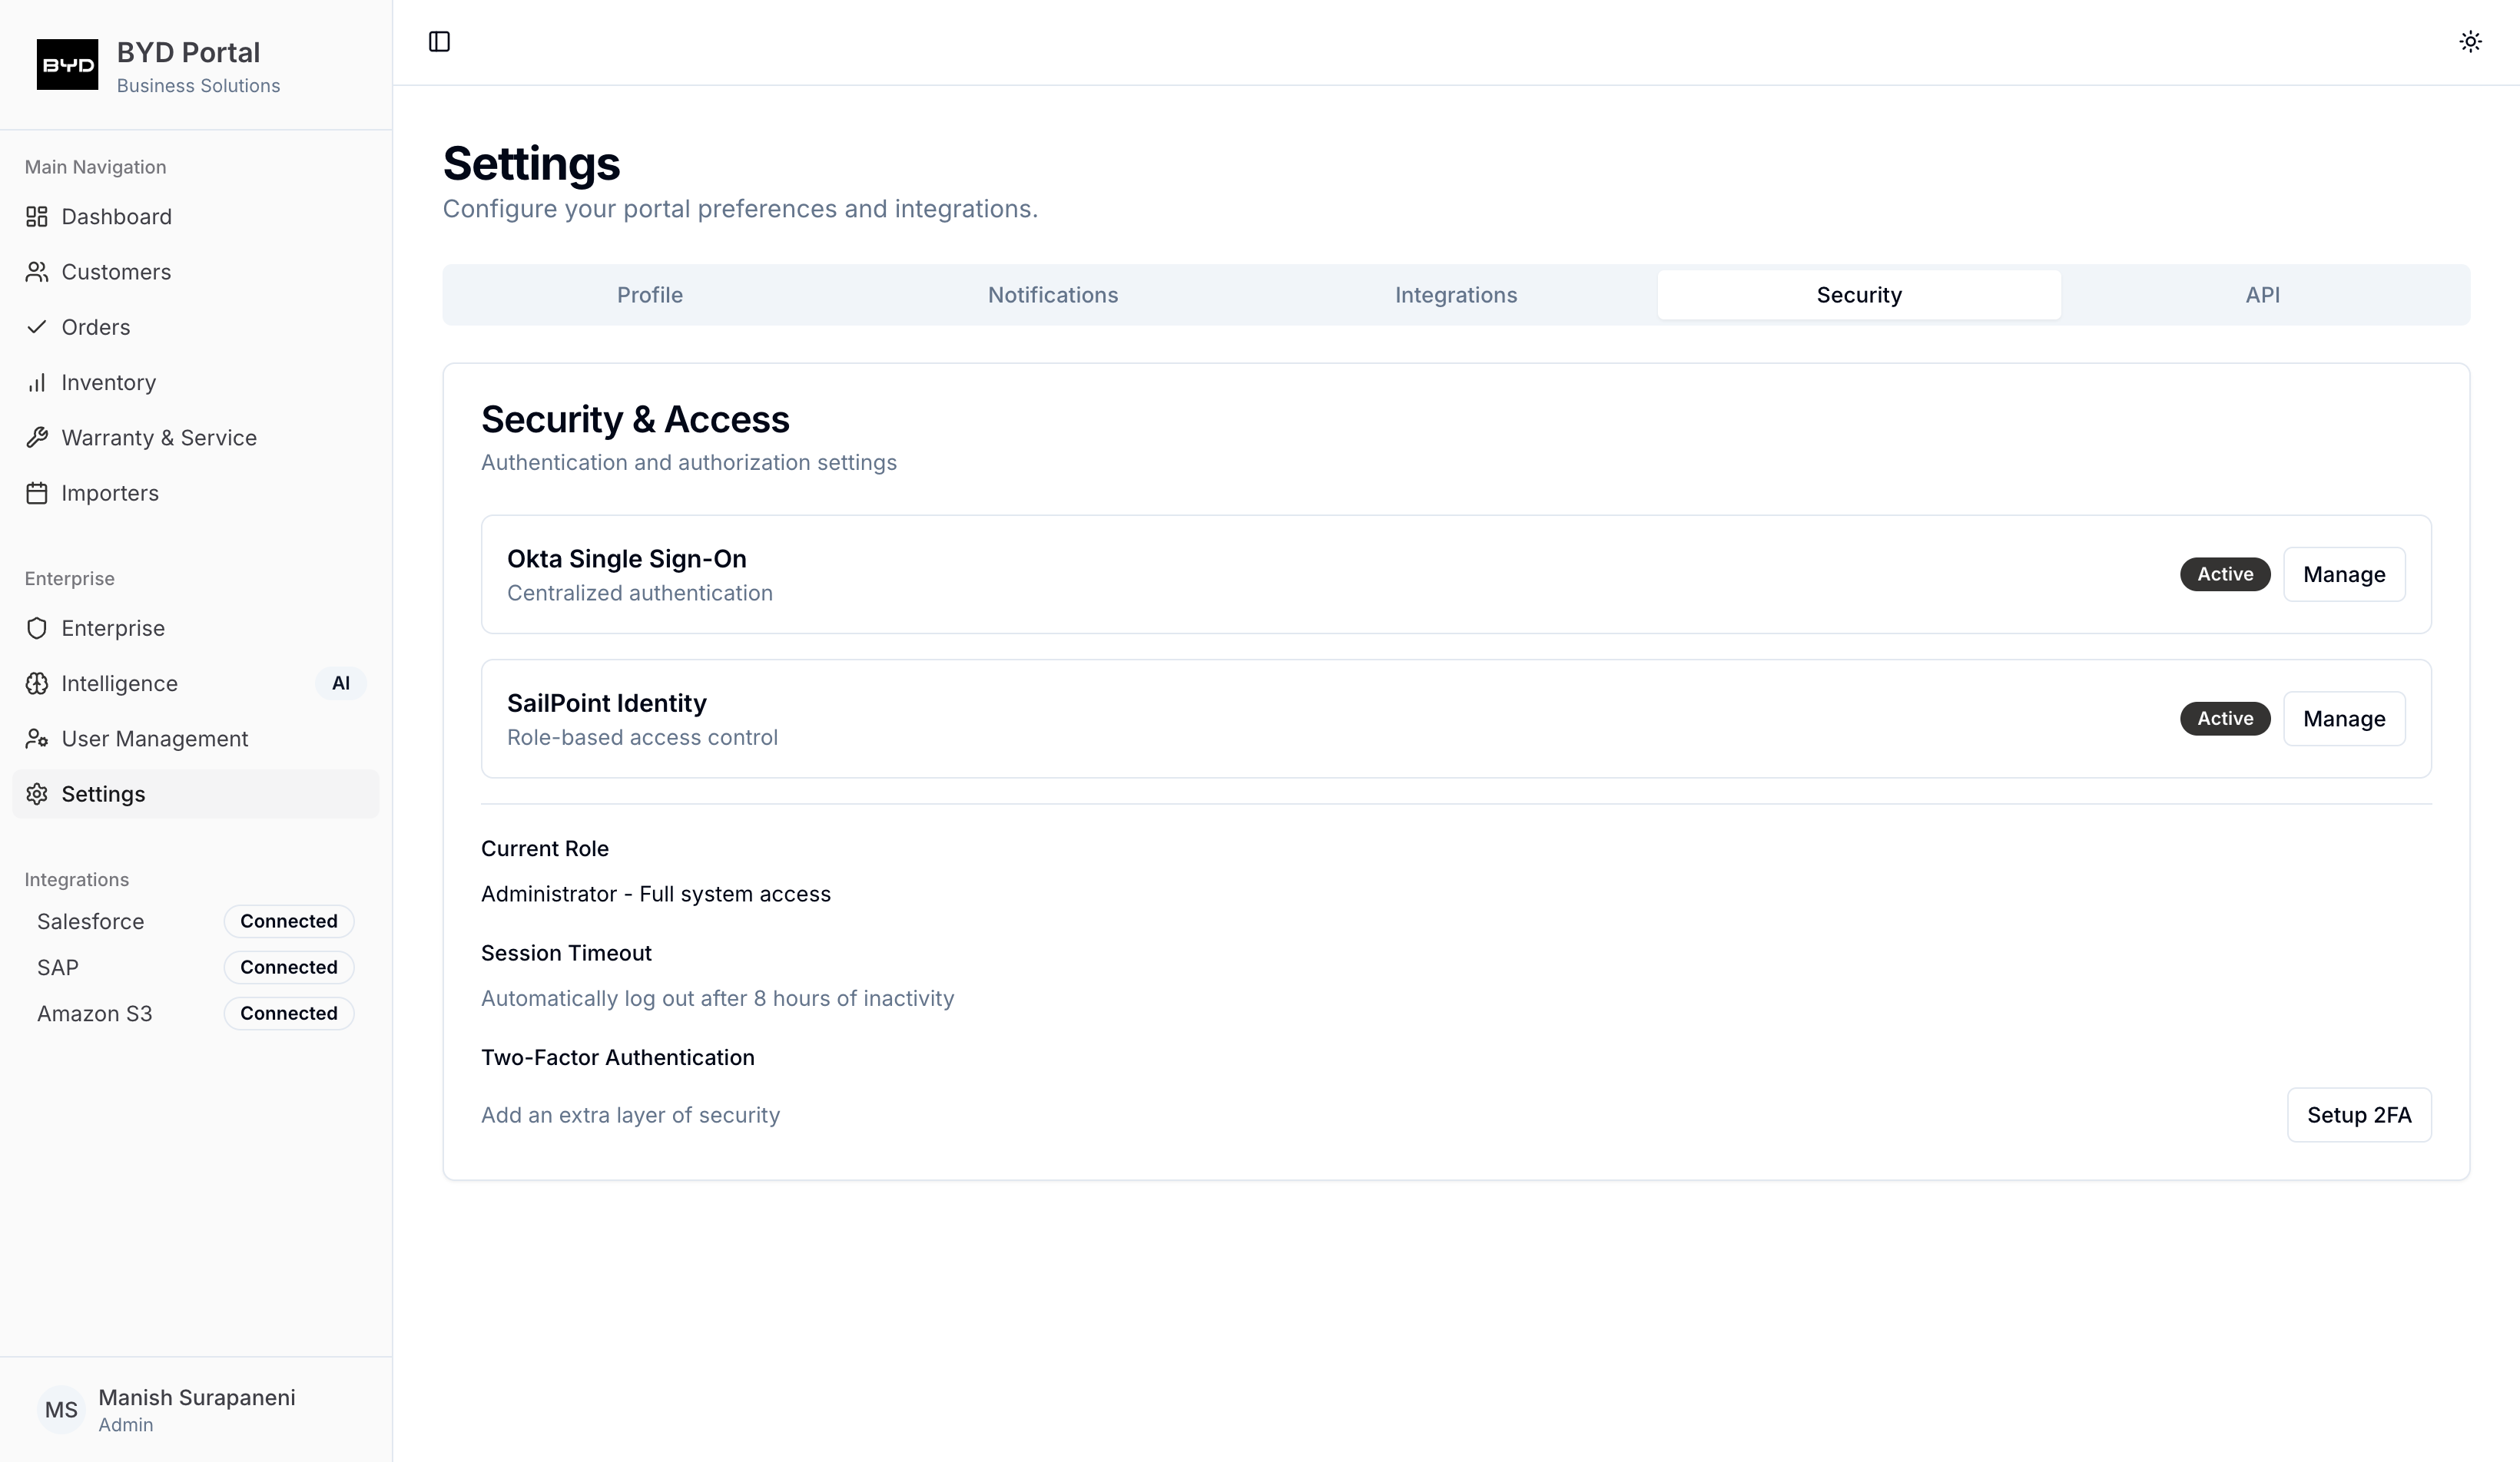Viewport: 2520px width, 1462px height.
Task: Open the Dashboard page
Action: tap(196, 217)
